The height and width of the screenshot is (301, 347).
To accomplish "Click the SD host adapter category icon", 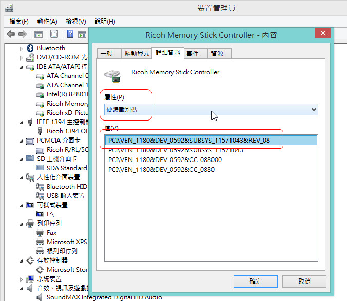I will [x=30, y=158].
